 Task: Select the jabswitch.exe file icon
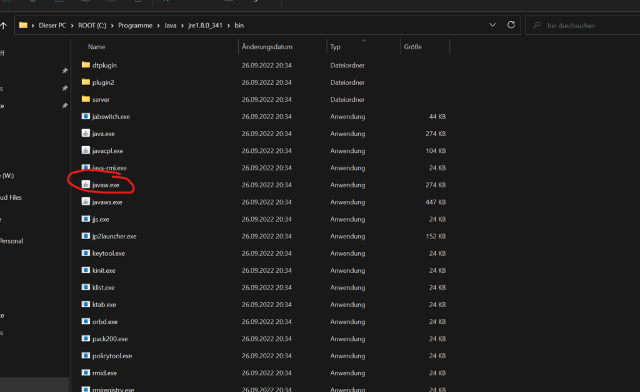tap(86, 117)
